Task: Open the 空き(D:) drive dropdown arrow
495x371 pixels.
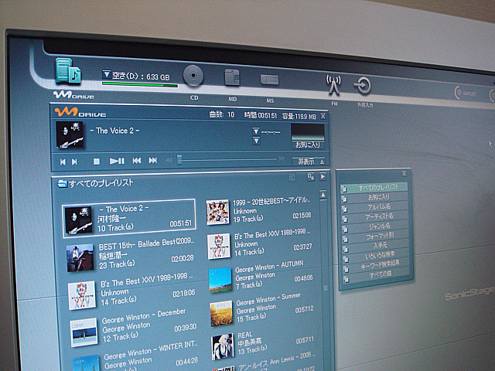Action: pyautogui.click(x=106, y=75)
